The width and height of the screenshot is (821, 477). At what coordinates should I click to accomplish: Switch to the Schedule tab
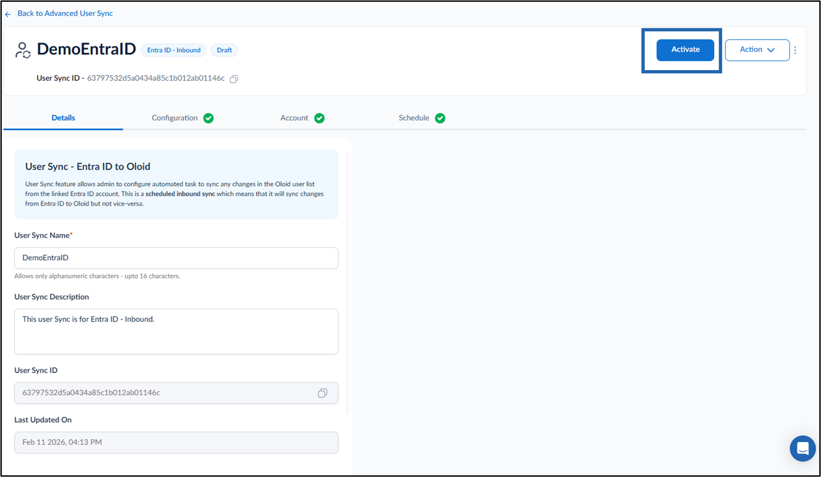414,118
